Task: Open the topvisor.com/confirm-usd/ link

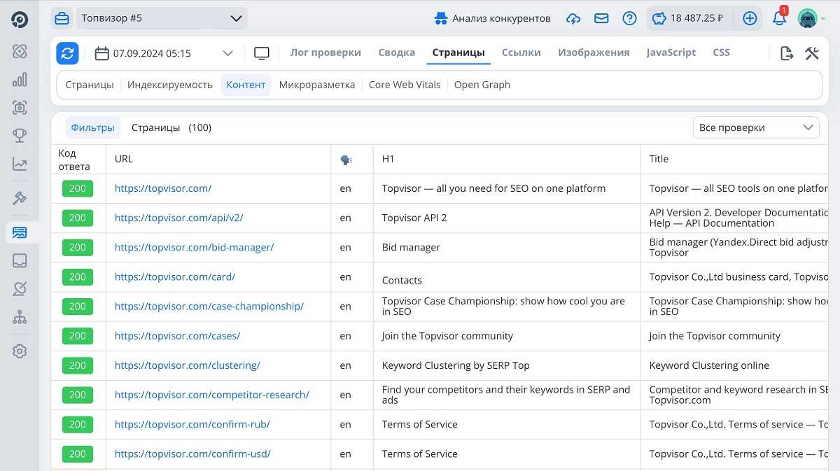Action: (x=192, y=453)
